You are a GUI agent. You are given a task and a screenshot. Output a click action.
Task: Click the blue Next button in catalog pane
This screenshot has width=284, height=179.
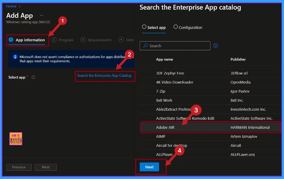[149, 167]
